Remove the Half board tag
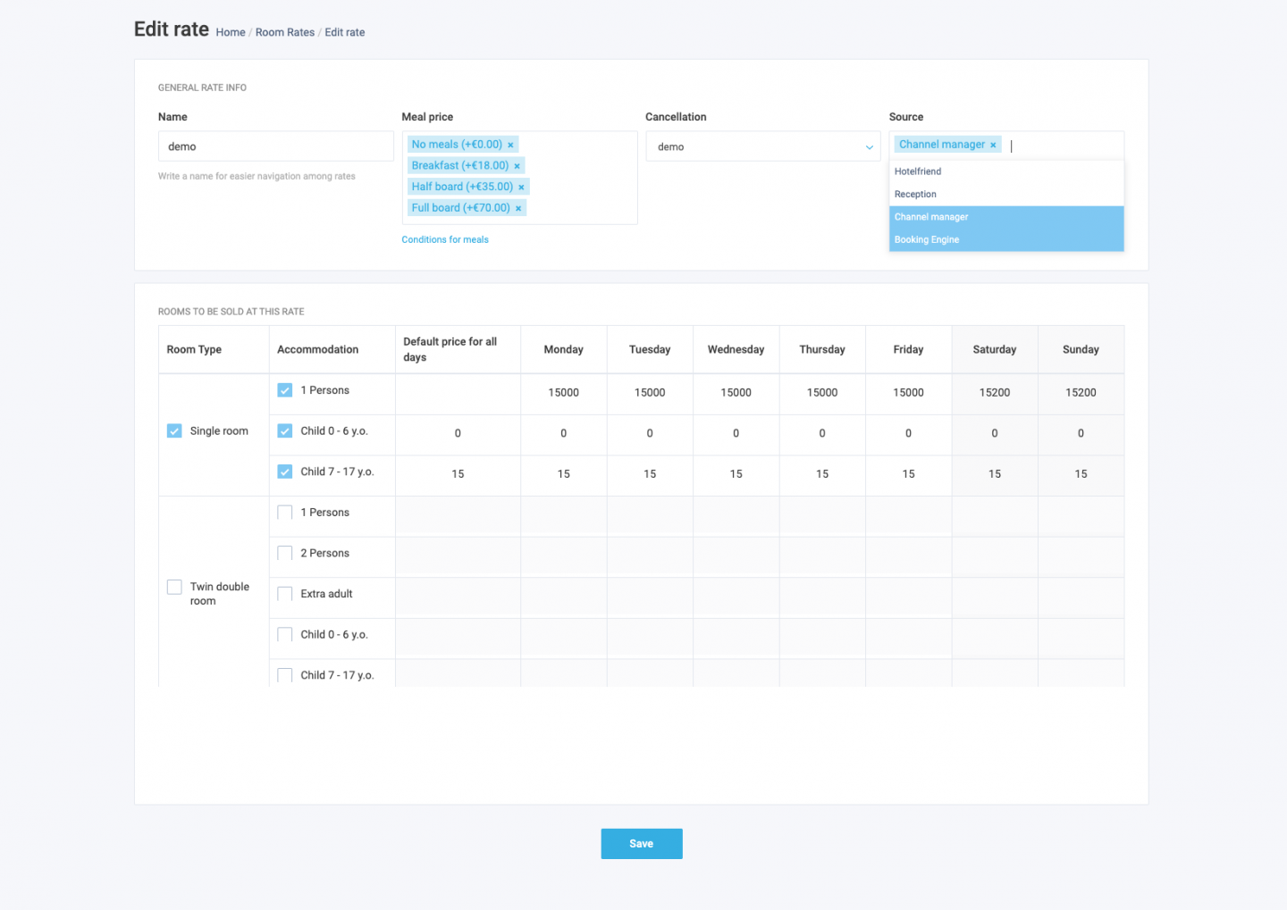Viewport: 1287px width, 910px height. (x=521, y=188)
